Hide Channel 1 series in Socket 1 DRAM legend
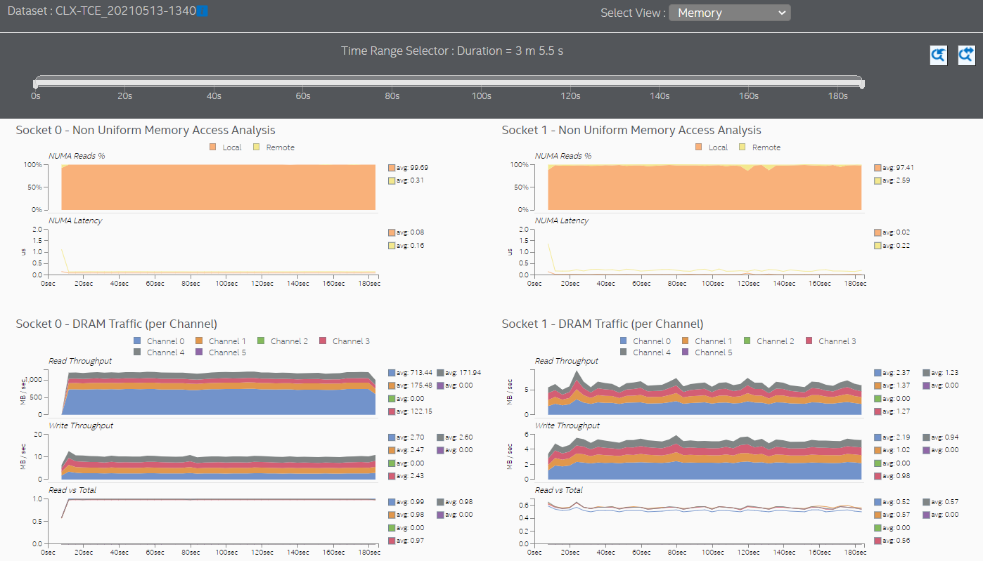 click(x=686, y=341)
